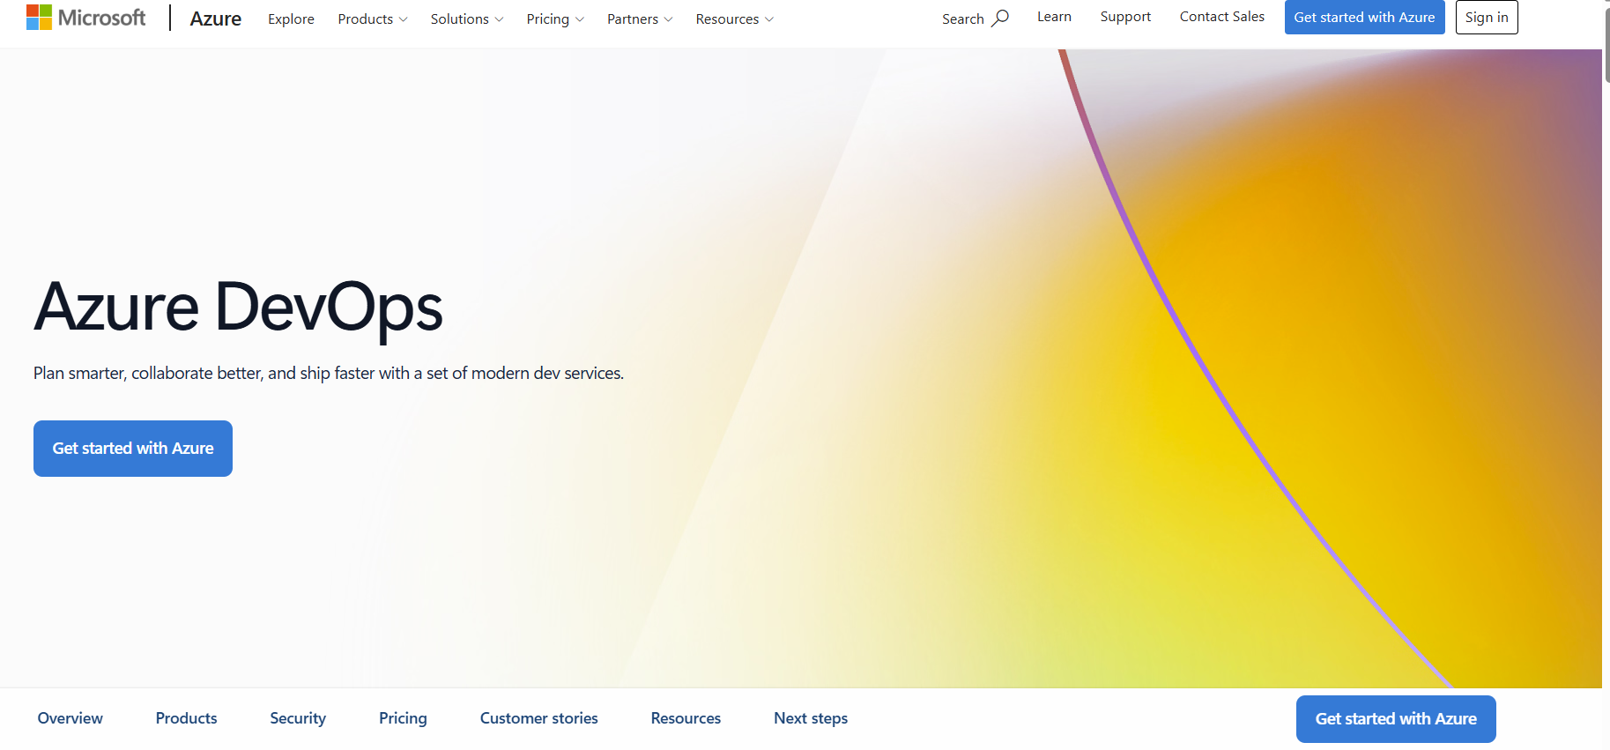Click the 'Plan smarter, collaborate better' tagline
Viewport: 1610px width, 750px height.
tap(329, 374)
